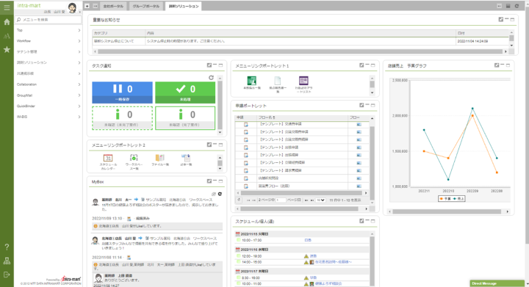This screenshot has height=287, width=529.
Task: Select the active 調剤ソリューション tab
Action: point(184,7)
